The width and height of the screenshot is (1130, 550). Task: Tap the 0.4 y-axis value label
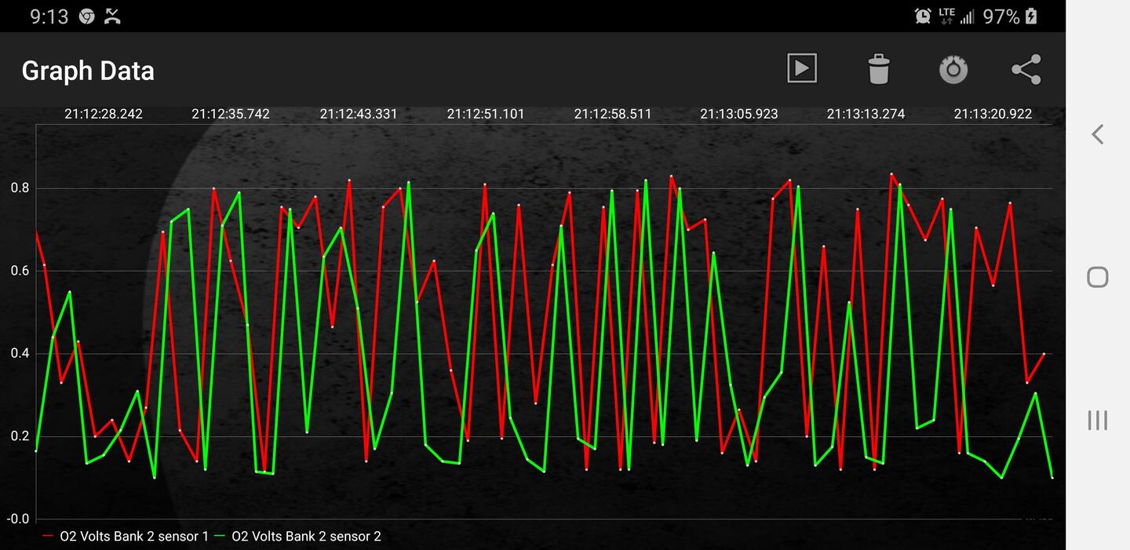[20, 354]
